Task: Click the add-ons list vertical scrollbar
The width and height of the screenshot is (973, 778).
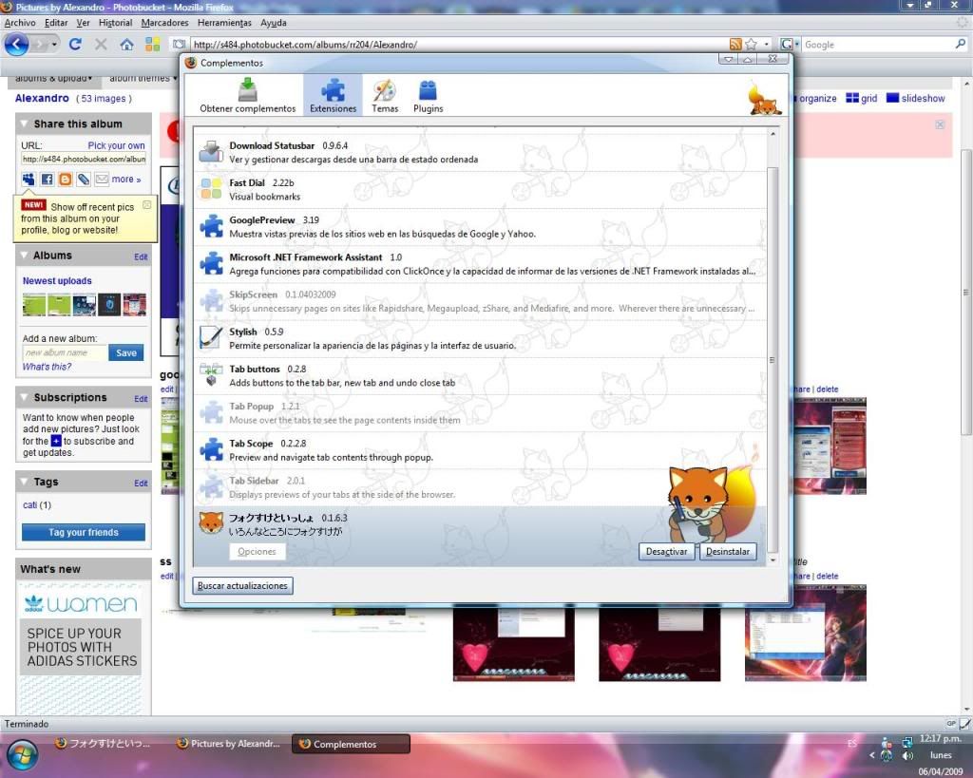Action: click(x=773, y=360)
